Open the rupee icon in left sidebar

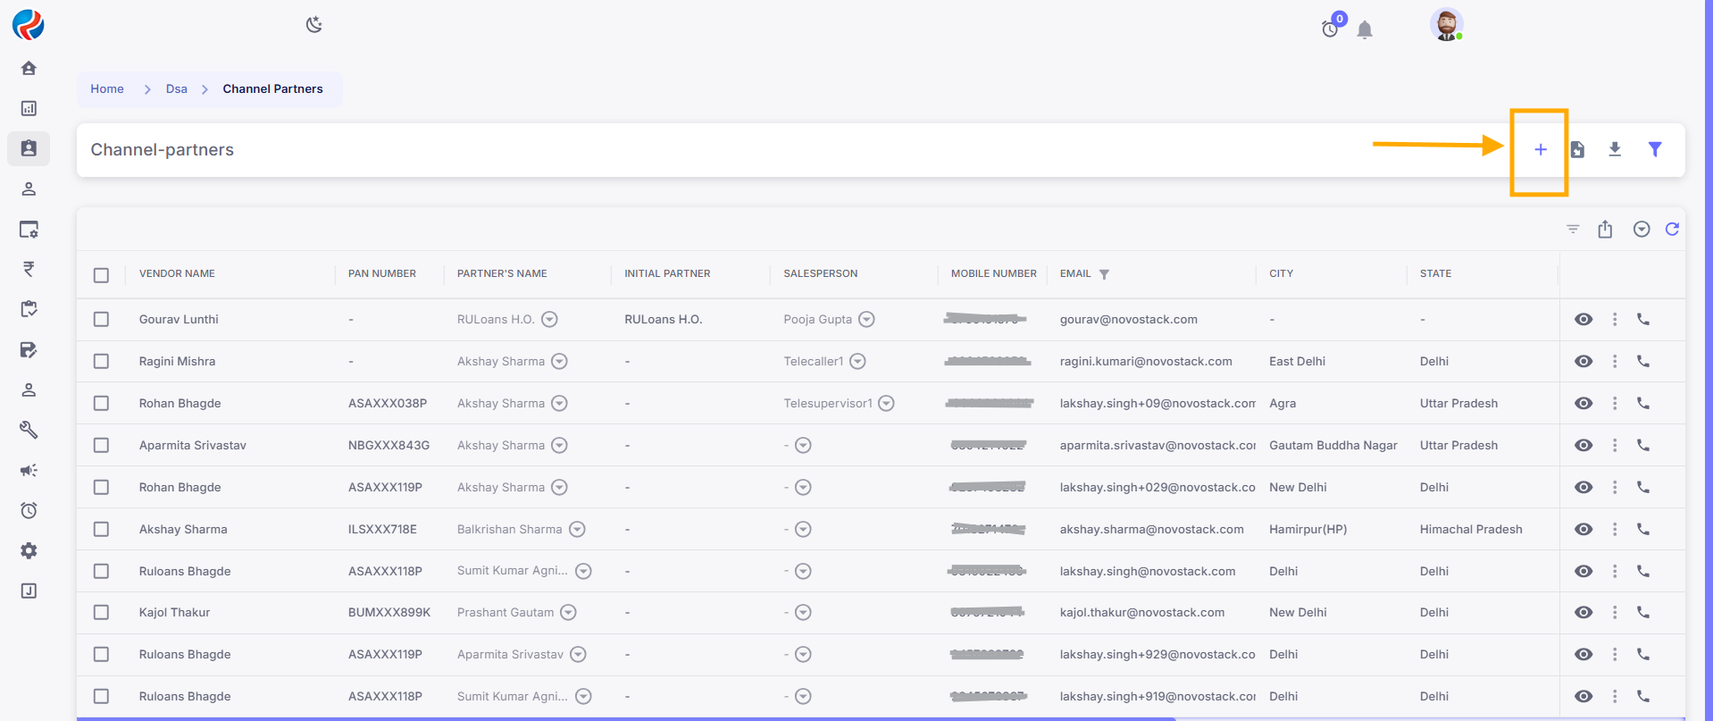[29, 269]
